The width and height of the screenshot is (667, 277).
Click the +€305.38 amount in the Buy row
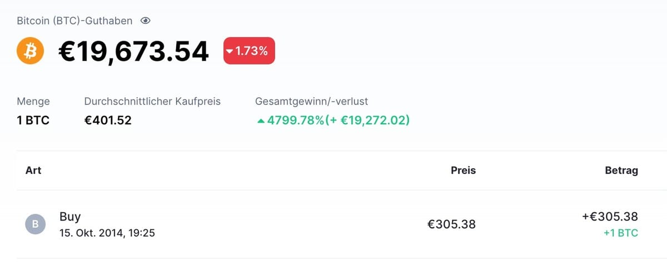[610, 216]
